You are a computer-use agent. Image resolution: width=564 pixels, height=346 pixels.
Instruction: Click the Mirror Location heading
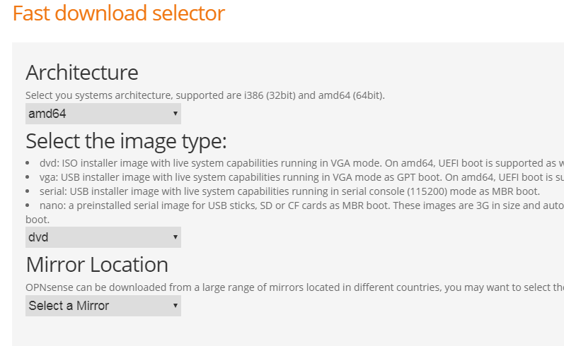[97, 265]
